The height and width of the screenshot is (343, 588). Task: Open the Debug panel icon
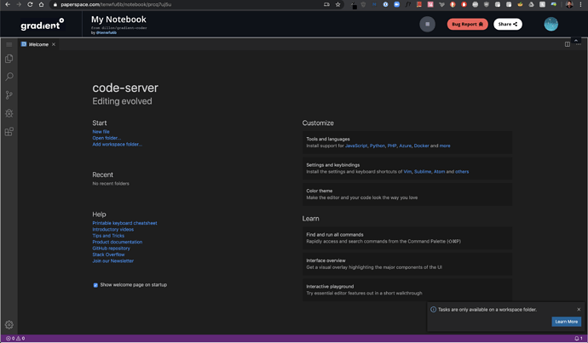[x=9, y=113]
